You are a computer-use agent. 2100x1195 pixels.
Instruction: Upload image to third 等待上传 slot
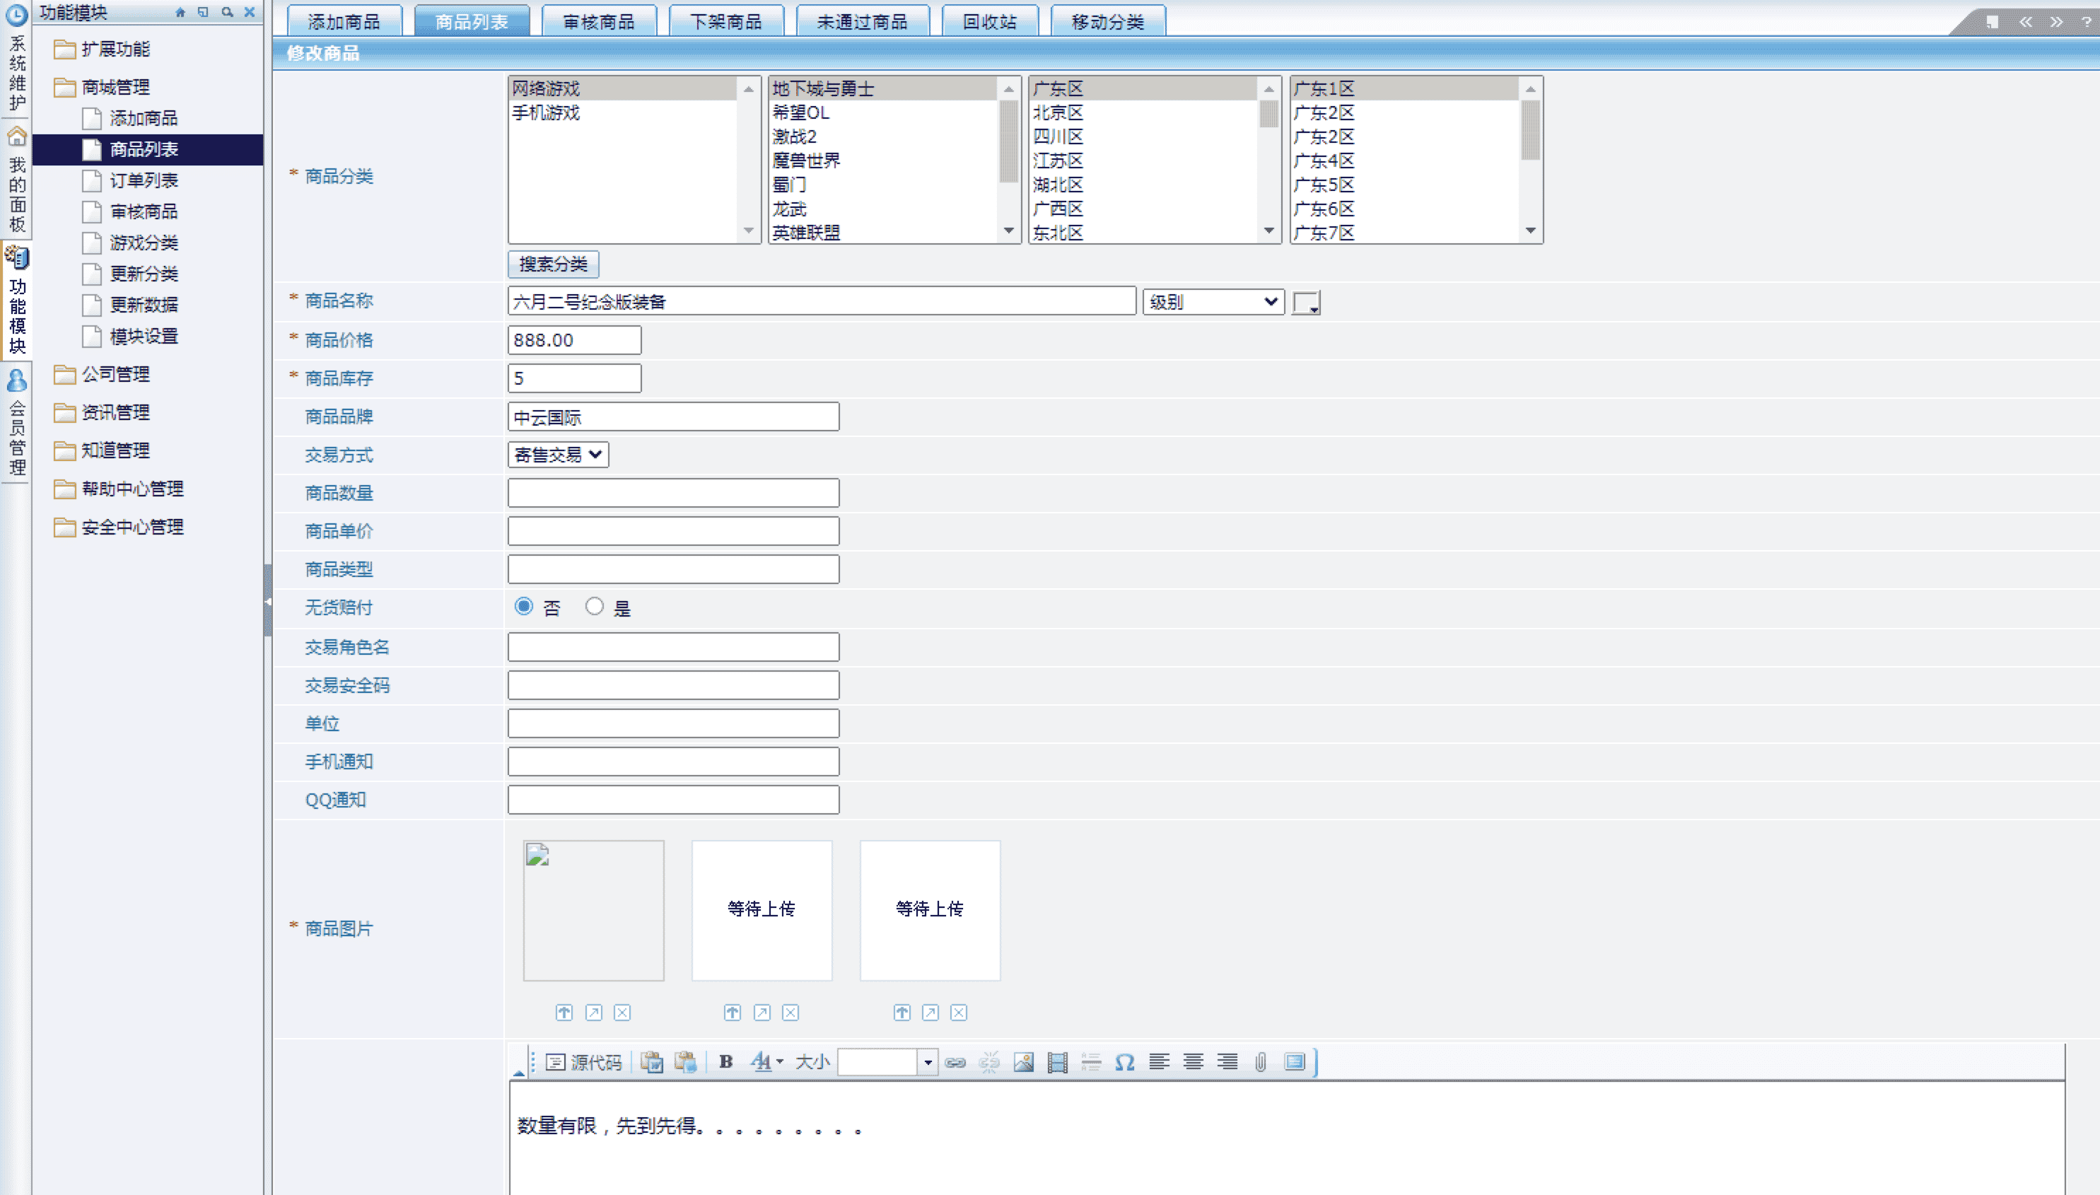click(x=901, y=1012)
